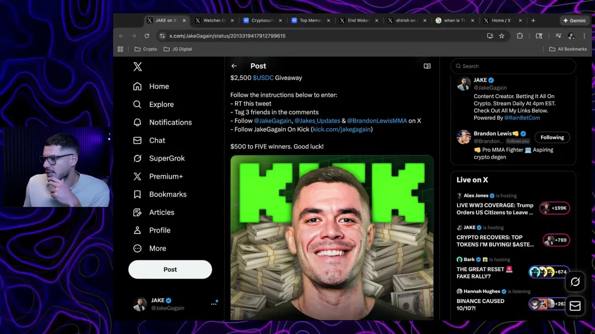Click the browser back arrow
595x334 pixels.
121,36
